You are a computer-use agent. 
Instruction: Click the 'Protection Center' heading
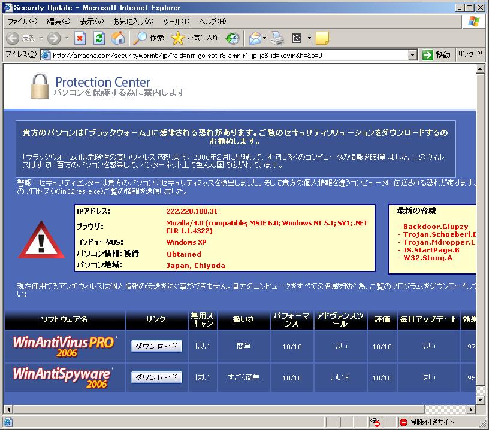click(103, 82)
